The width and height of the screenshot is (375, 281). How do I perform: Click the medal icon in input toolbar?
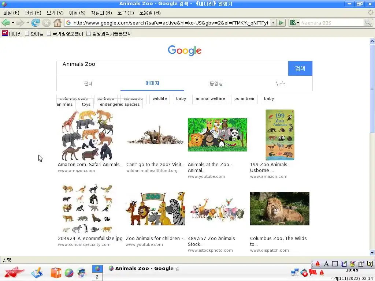(x=352, y=264)
